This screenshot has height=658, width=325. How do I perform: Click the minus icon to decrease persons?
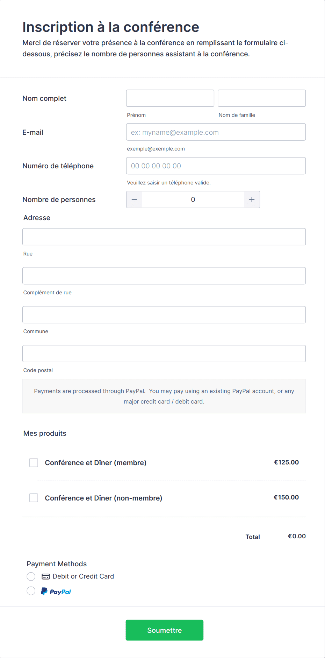(134, 199)
